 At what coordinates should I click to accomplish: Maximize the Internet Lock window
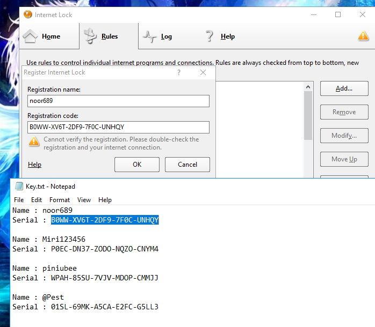[338, 14]
